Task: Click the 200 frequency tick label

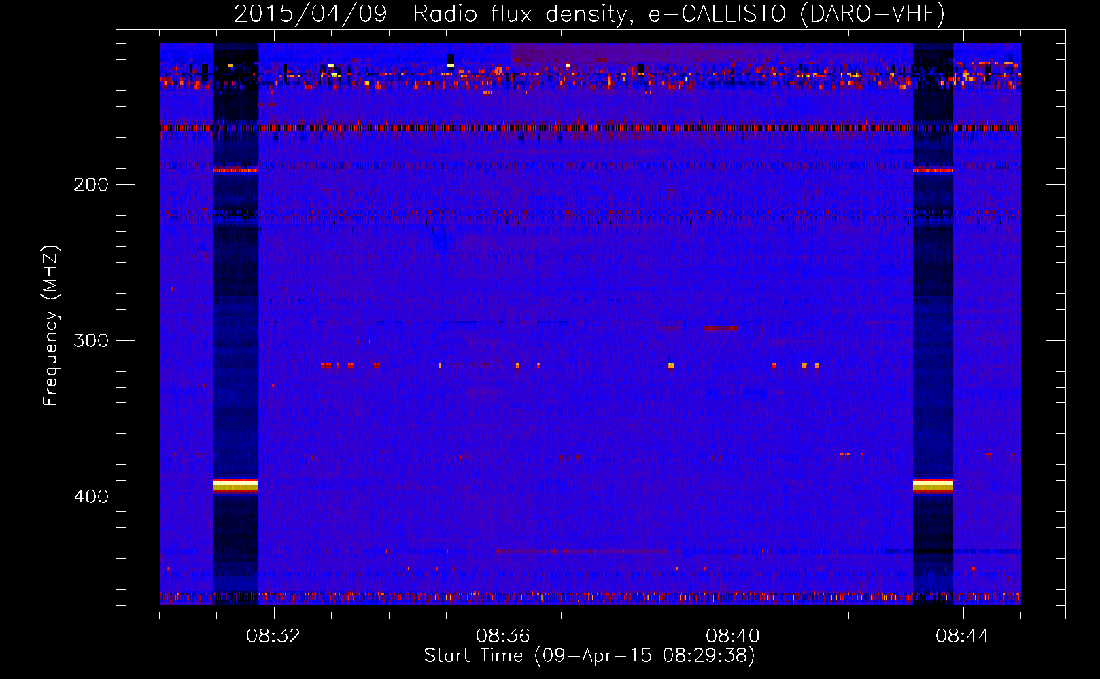Action: tap(91, 185)
